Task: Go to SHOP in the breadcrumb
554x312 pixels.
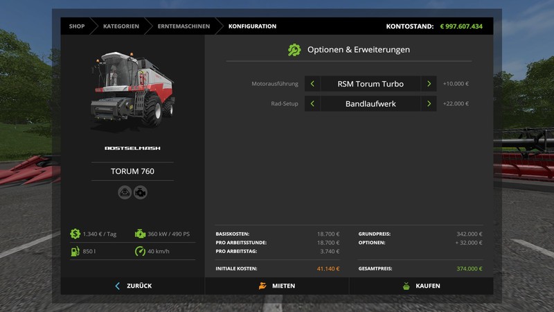Action: (x=77, y=26)
